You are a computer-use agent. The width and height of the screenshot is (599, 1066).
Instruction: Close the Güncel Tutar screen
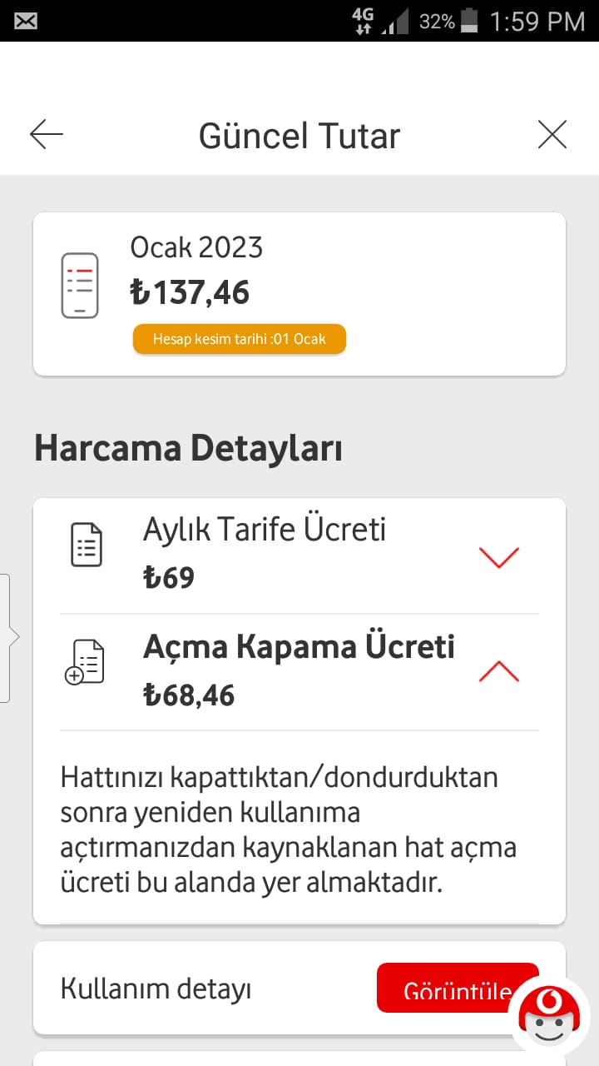pyautogui.click(x=552, y=135)
